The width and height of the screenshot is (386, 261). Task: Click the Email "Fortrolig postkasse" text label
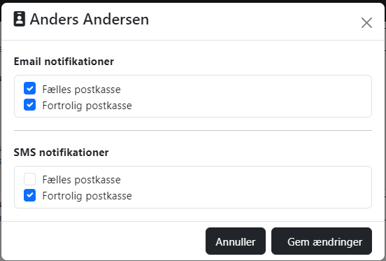pos(87,106)
